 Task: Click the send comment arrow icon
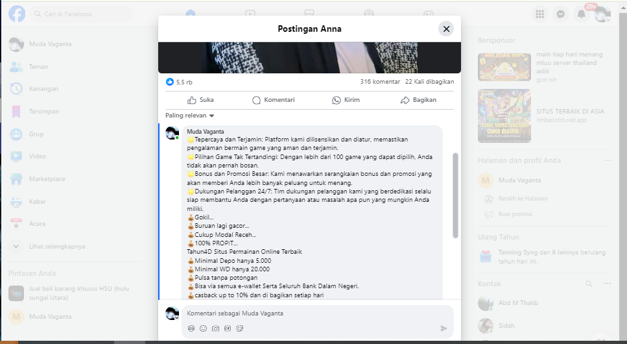444,328
